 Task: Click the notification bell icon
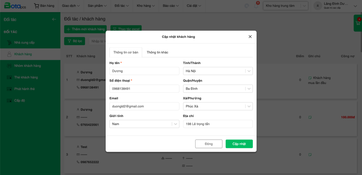point(256,6)
